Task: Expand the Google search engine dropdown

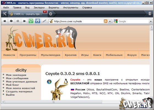Action: point(151,21)
